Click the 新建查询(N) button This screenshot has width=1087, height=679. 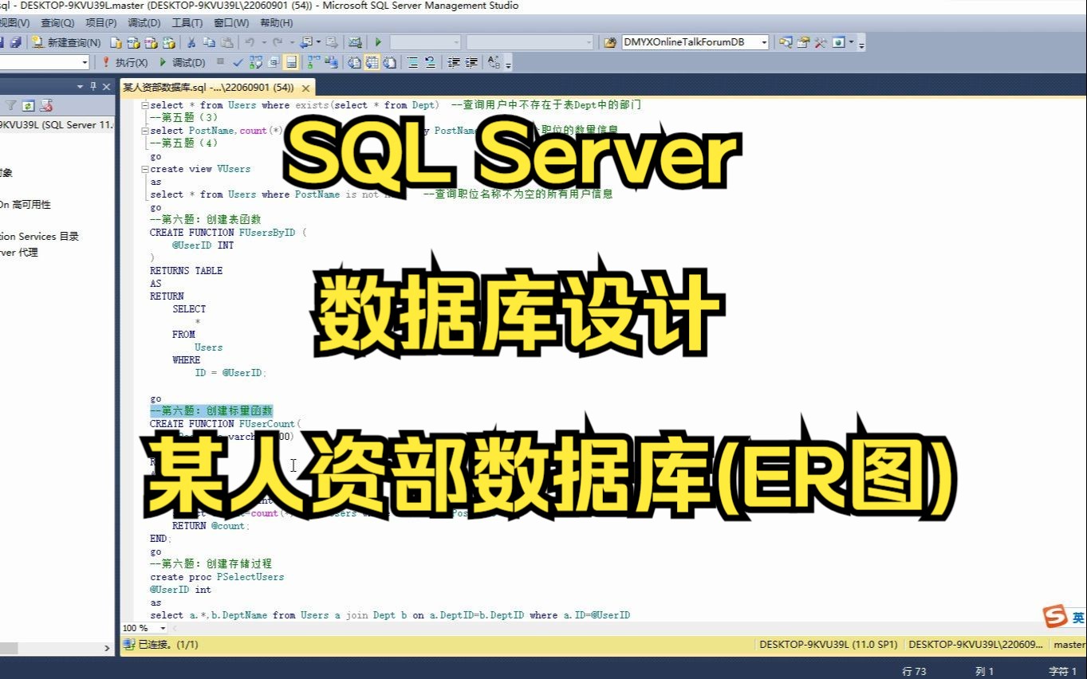click(x=66, y=42)
